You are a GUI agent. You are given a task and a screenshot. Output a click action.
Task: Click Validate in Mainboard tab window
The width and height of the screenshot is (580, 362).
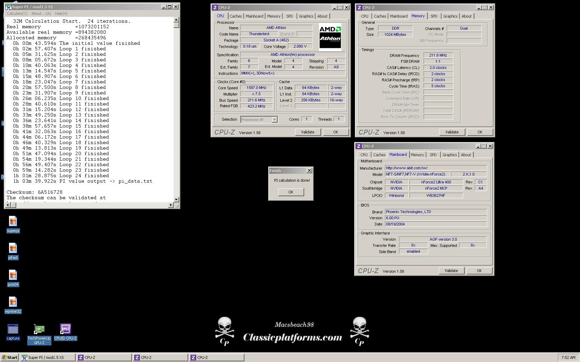451,271
